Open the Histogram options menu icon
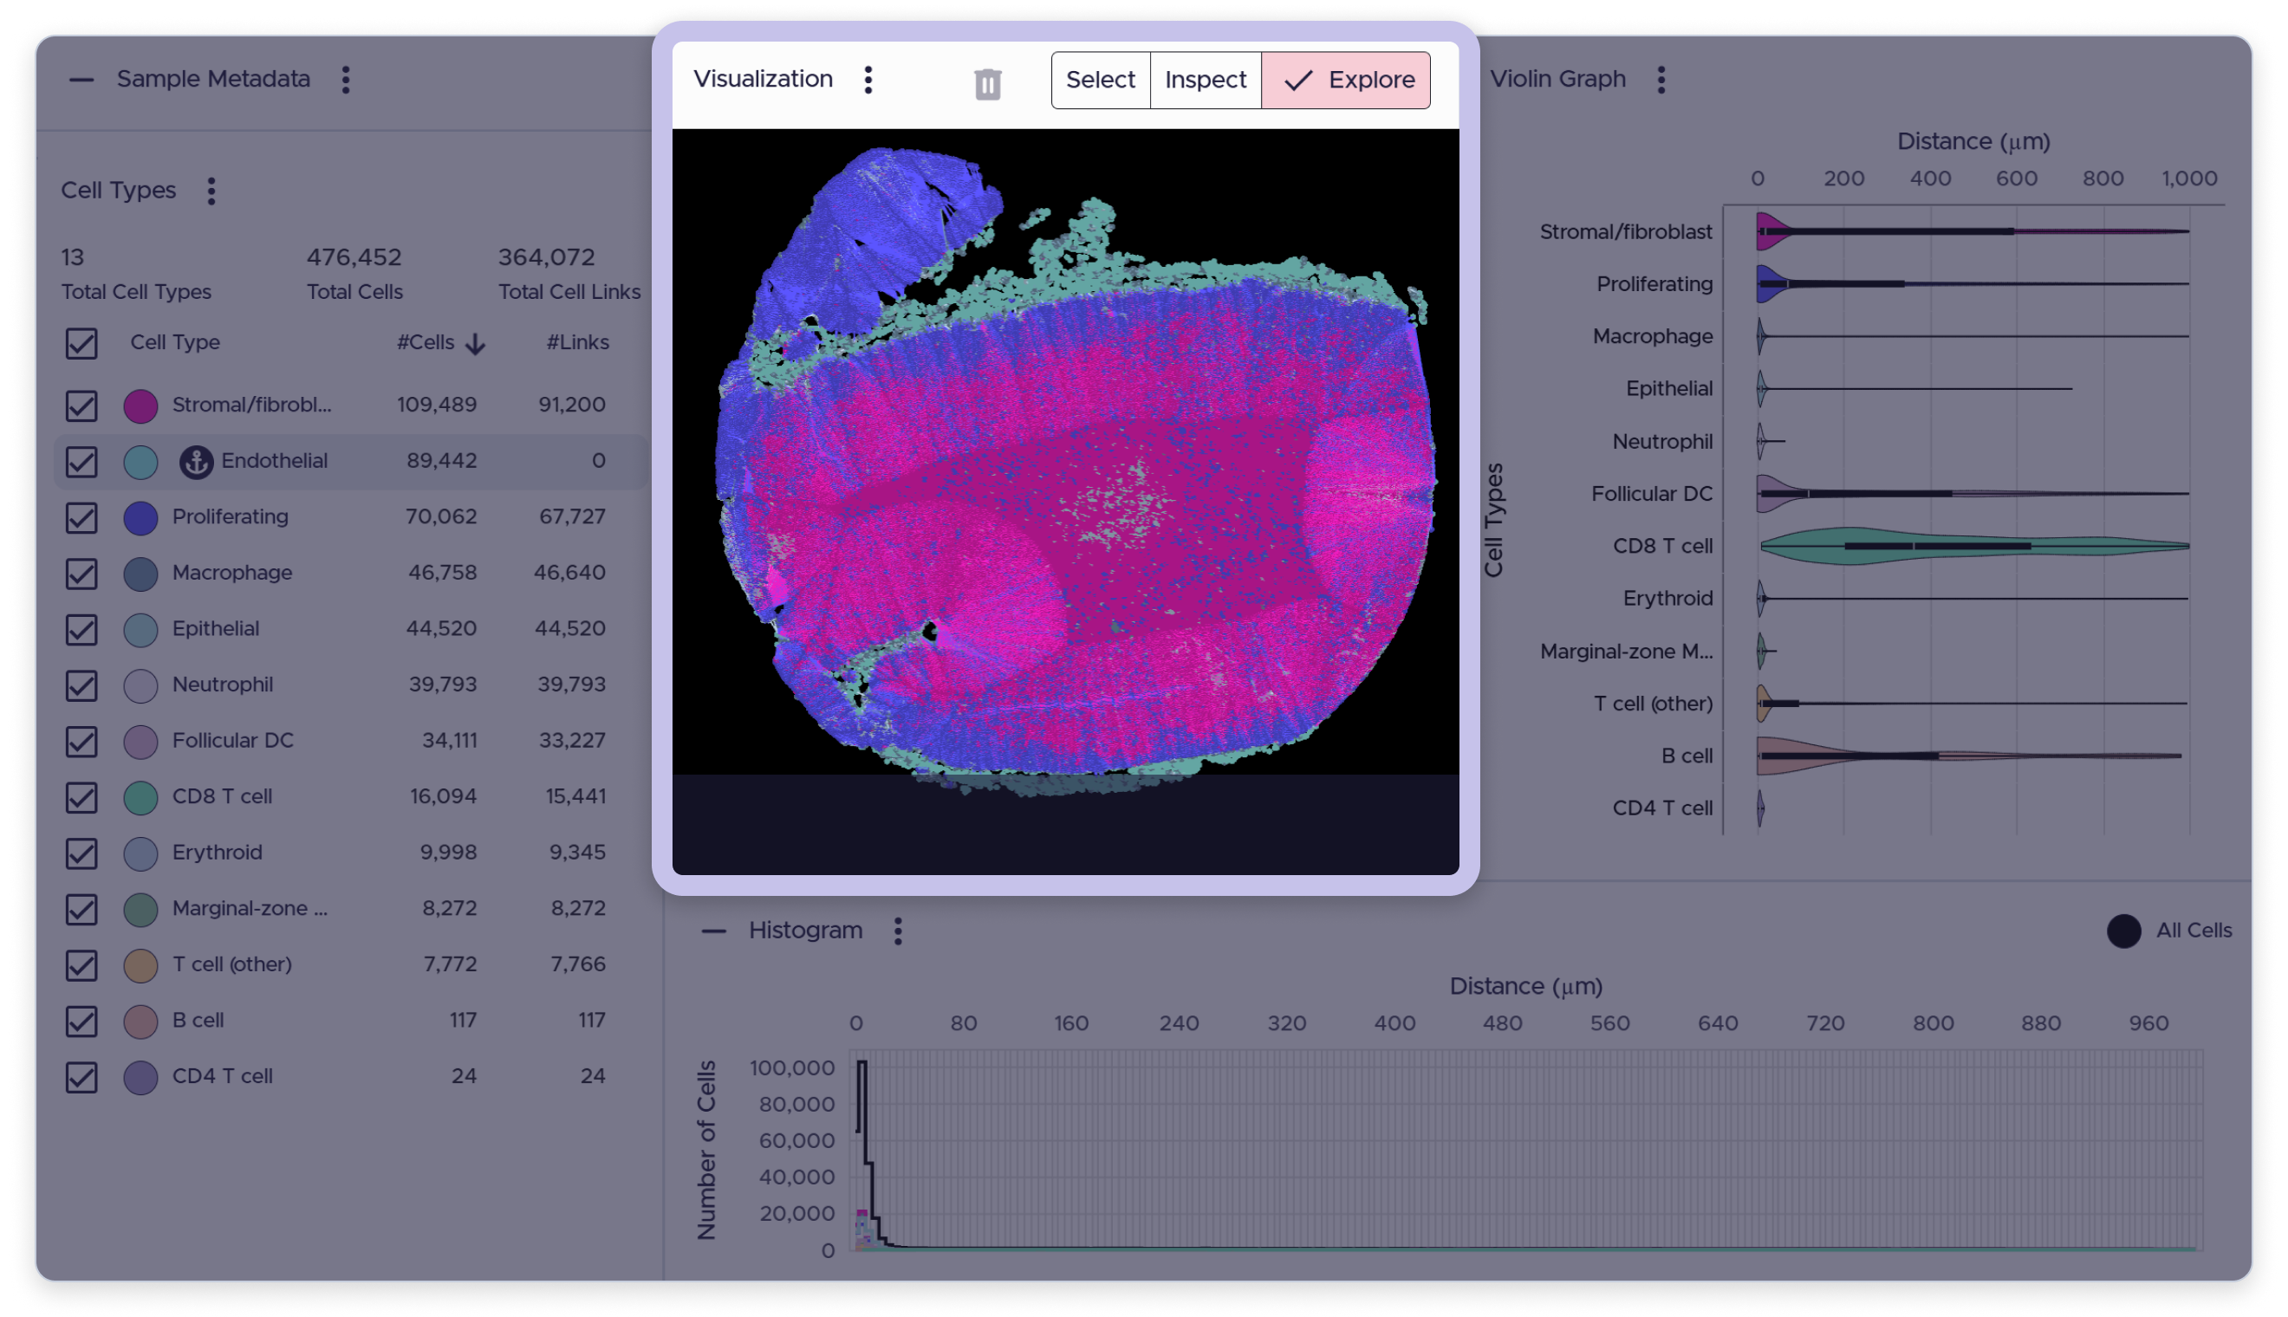Screen dimensions: 2288x1317 898,931
